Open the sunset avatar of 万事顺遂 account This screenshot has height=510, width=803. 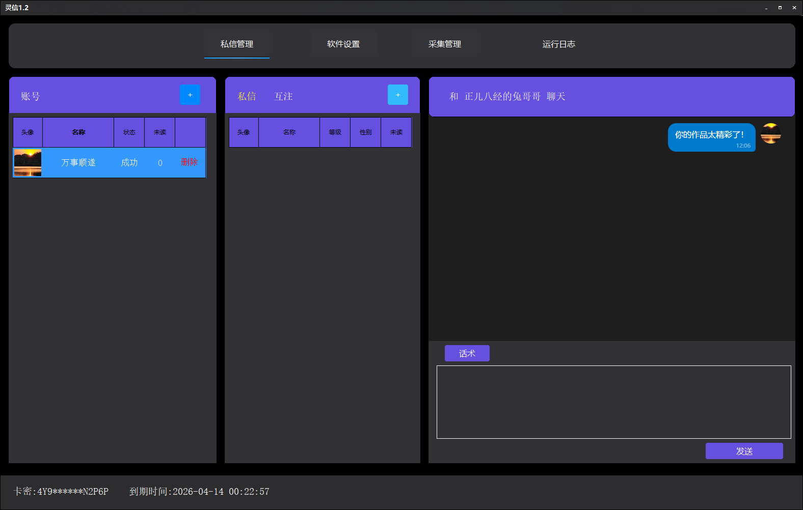pyautogui.click(x=28, y=162)
